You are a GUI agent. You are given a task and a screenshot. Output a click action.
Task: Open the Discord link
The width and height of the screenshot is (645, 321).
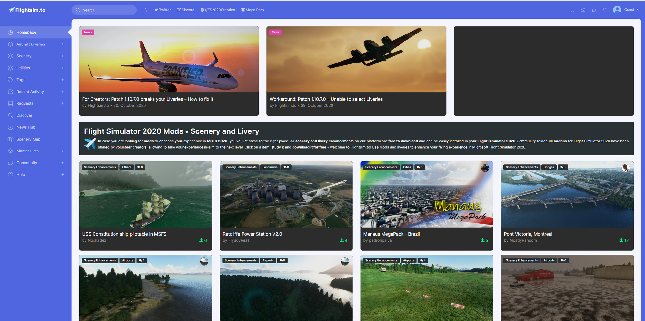(x=185, y=10)
